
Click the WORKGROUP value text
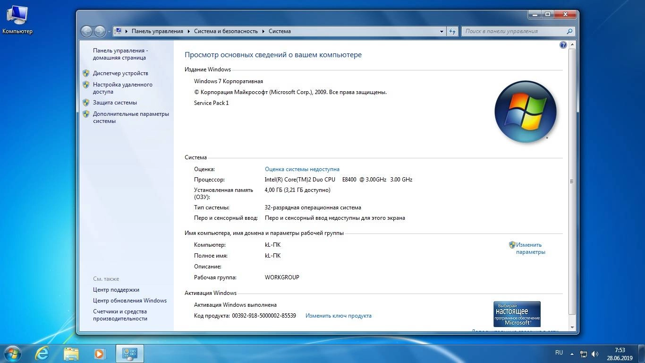[282, 277]
